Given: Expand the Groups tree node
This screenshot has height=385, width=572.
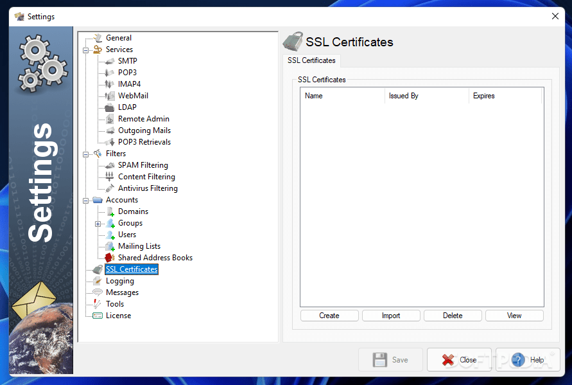Looking at the screenshot, I should tap(97, 222).
